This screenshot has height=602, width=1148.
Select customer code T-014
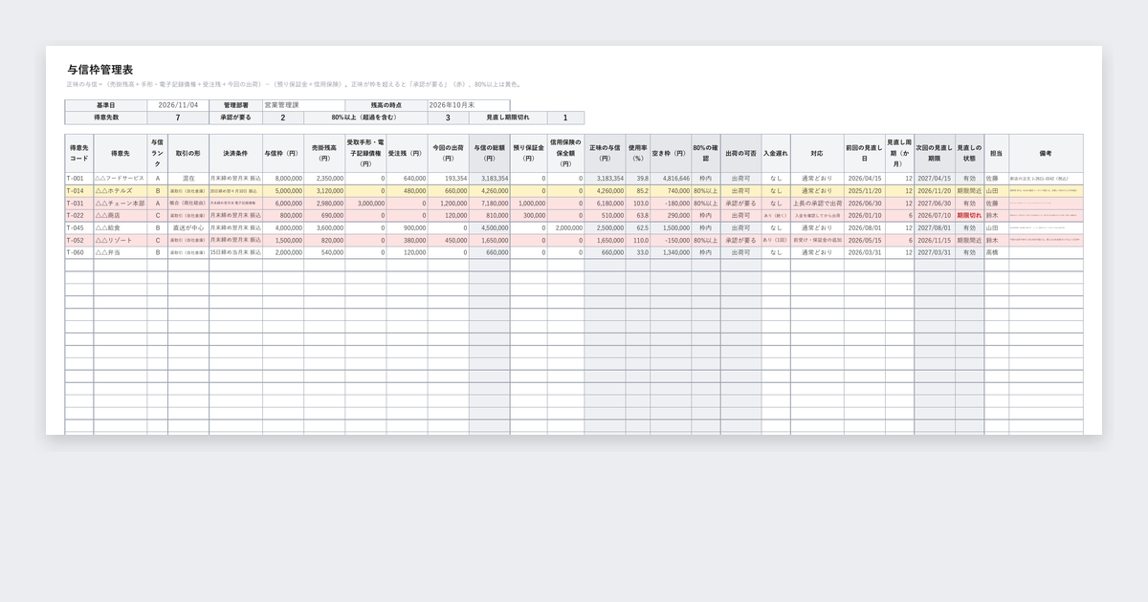79,191
